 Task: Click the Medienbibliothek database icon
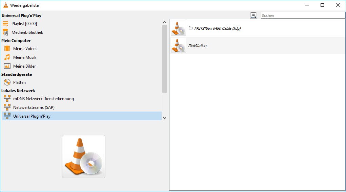click(5, 32)
